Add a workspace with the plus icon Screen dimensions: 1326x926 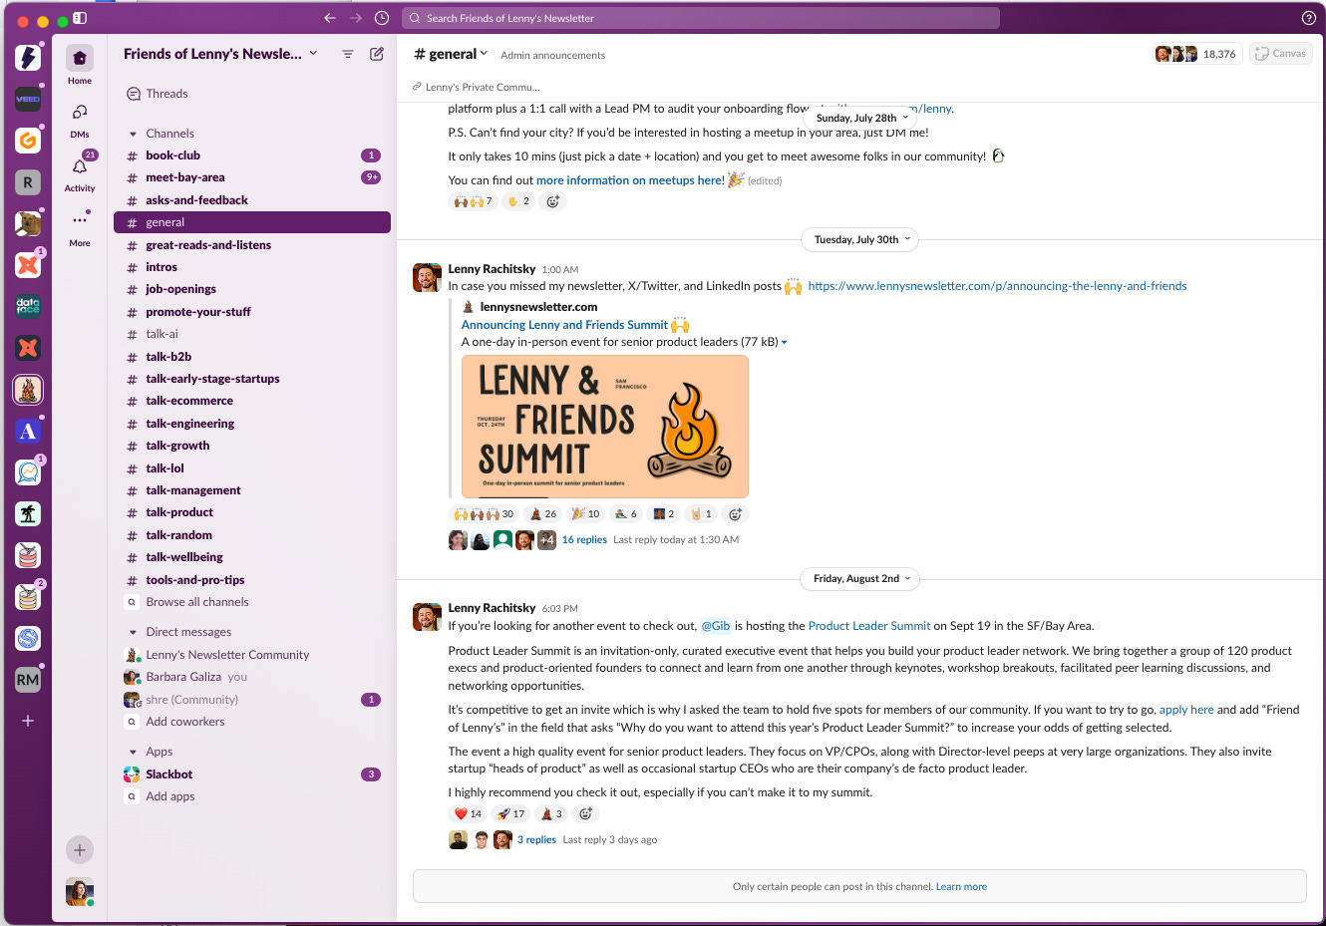pyautogui.click(x=28, y=721)
